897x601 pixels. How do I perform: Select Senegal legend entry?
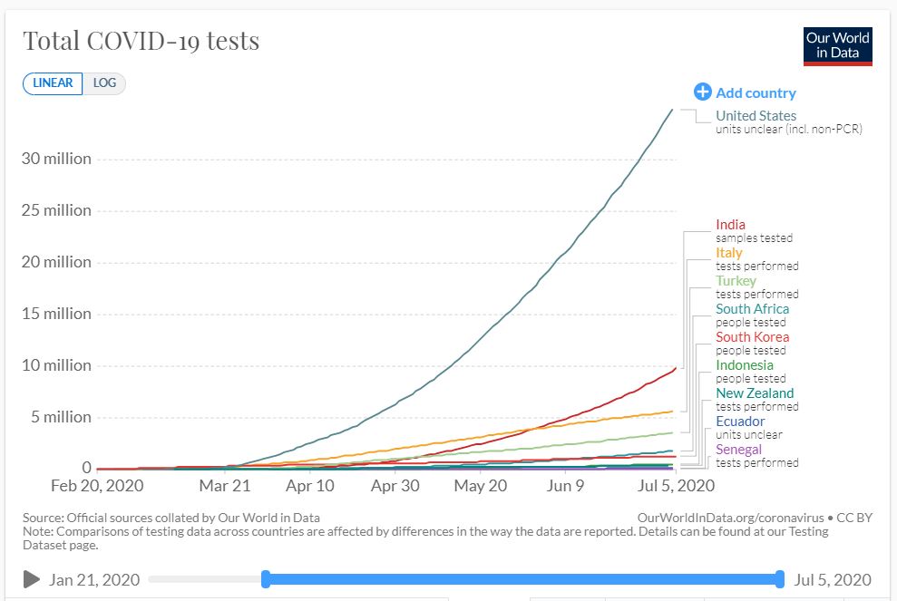pos(738,450)
